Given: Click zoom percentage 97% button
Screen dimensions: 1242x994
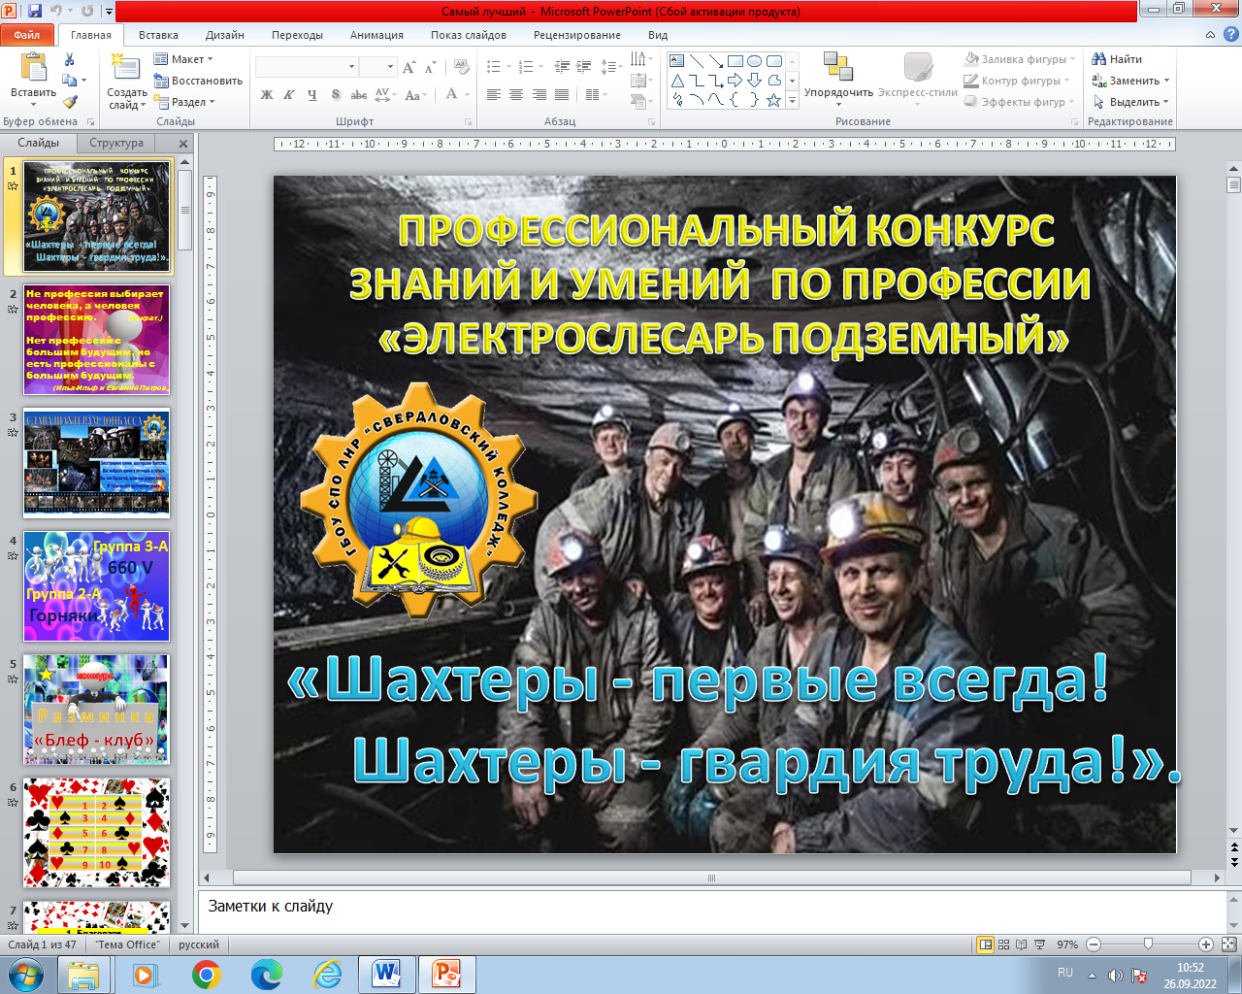Looking at the screenshot, I should [1067, 944].
